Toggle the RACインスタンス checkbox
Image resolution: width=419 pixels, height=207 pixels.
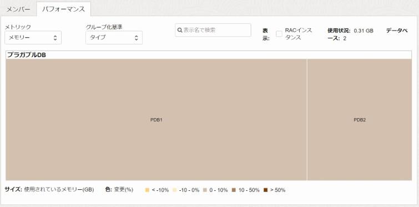pos(279,34)
